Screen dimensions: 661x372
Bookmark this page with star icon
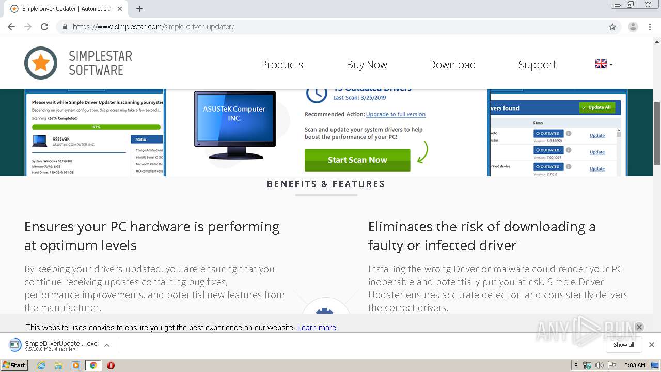[612, 27]
